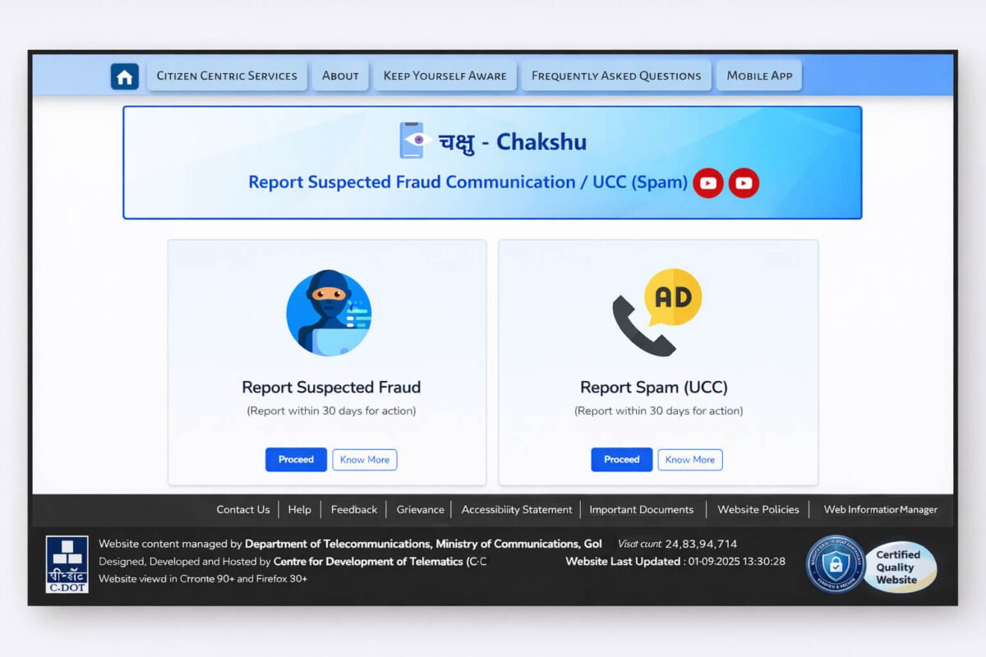Open the About menu item
The height and width of the screenshot is (657, 986).
[x=340, y=76]
